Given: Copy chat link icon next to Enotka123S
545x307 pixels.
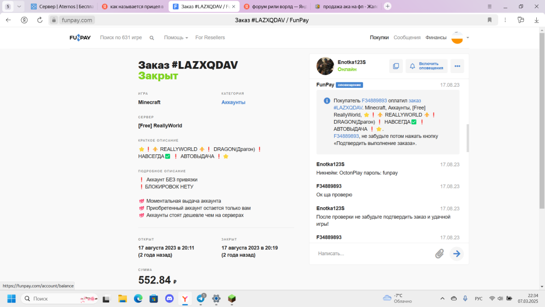Looking at the screenshot, I should pos(396,66).
